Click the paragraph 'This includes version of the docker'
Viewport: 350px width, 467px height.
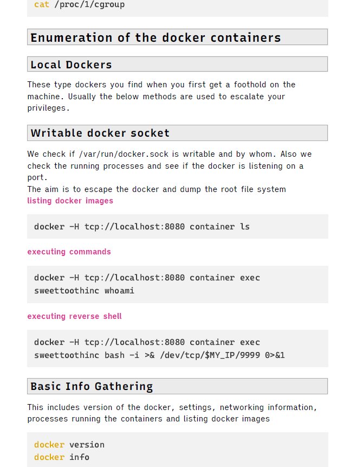(172, 413)
